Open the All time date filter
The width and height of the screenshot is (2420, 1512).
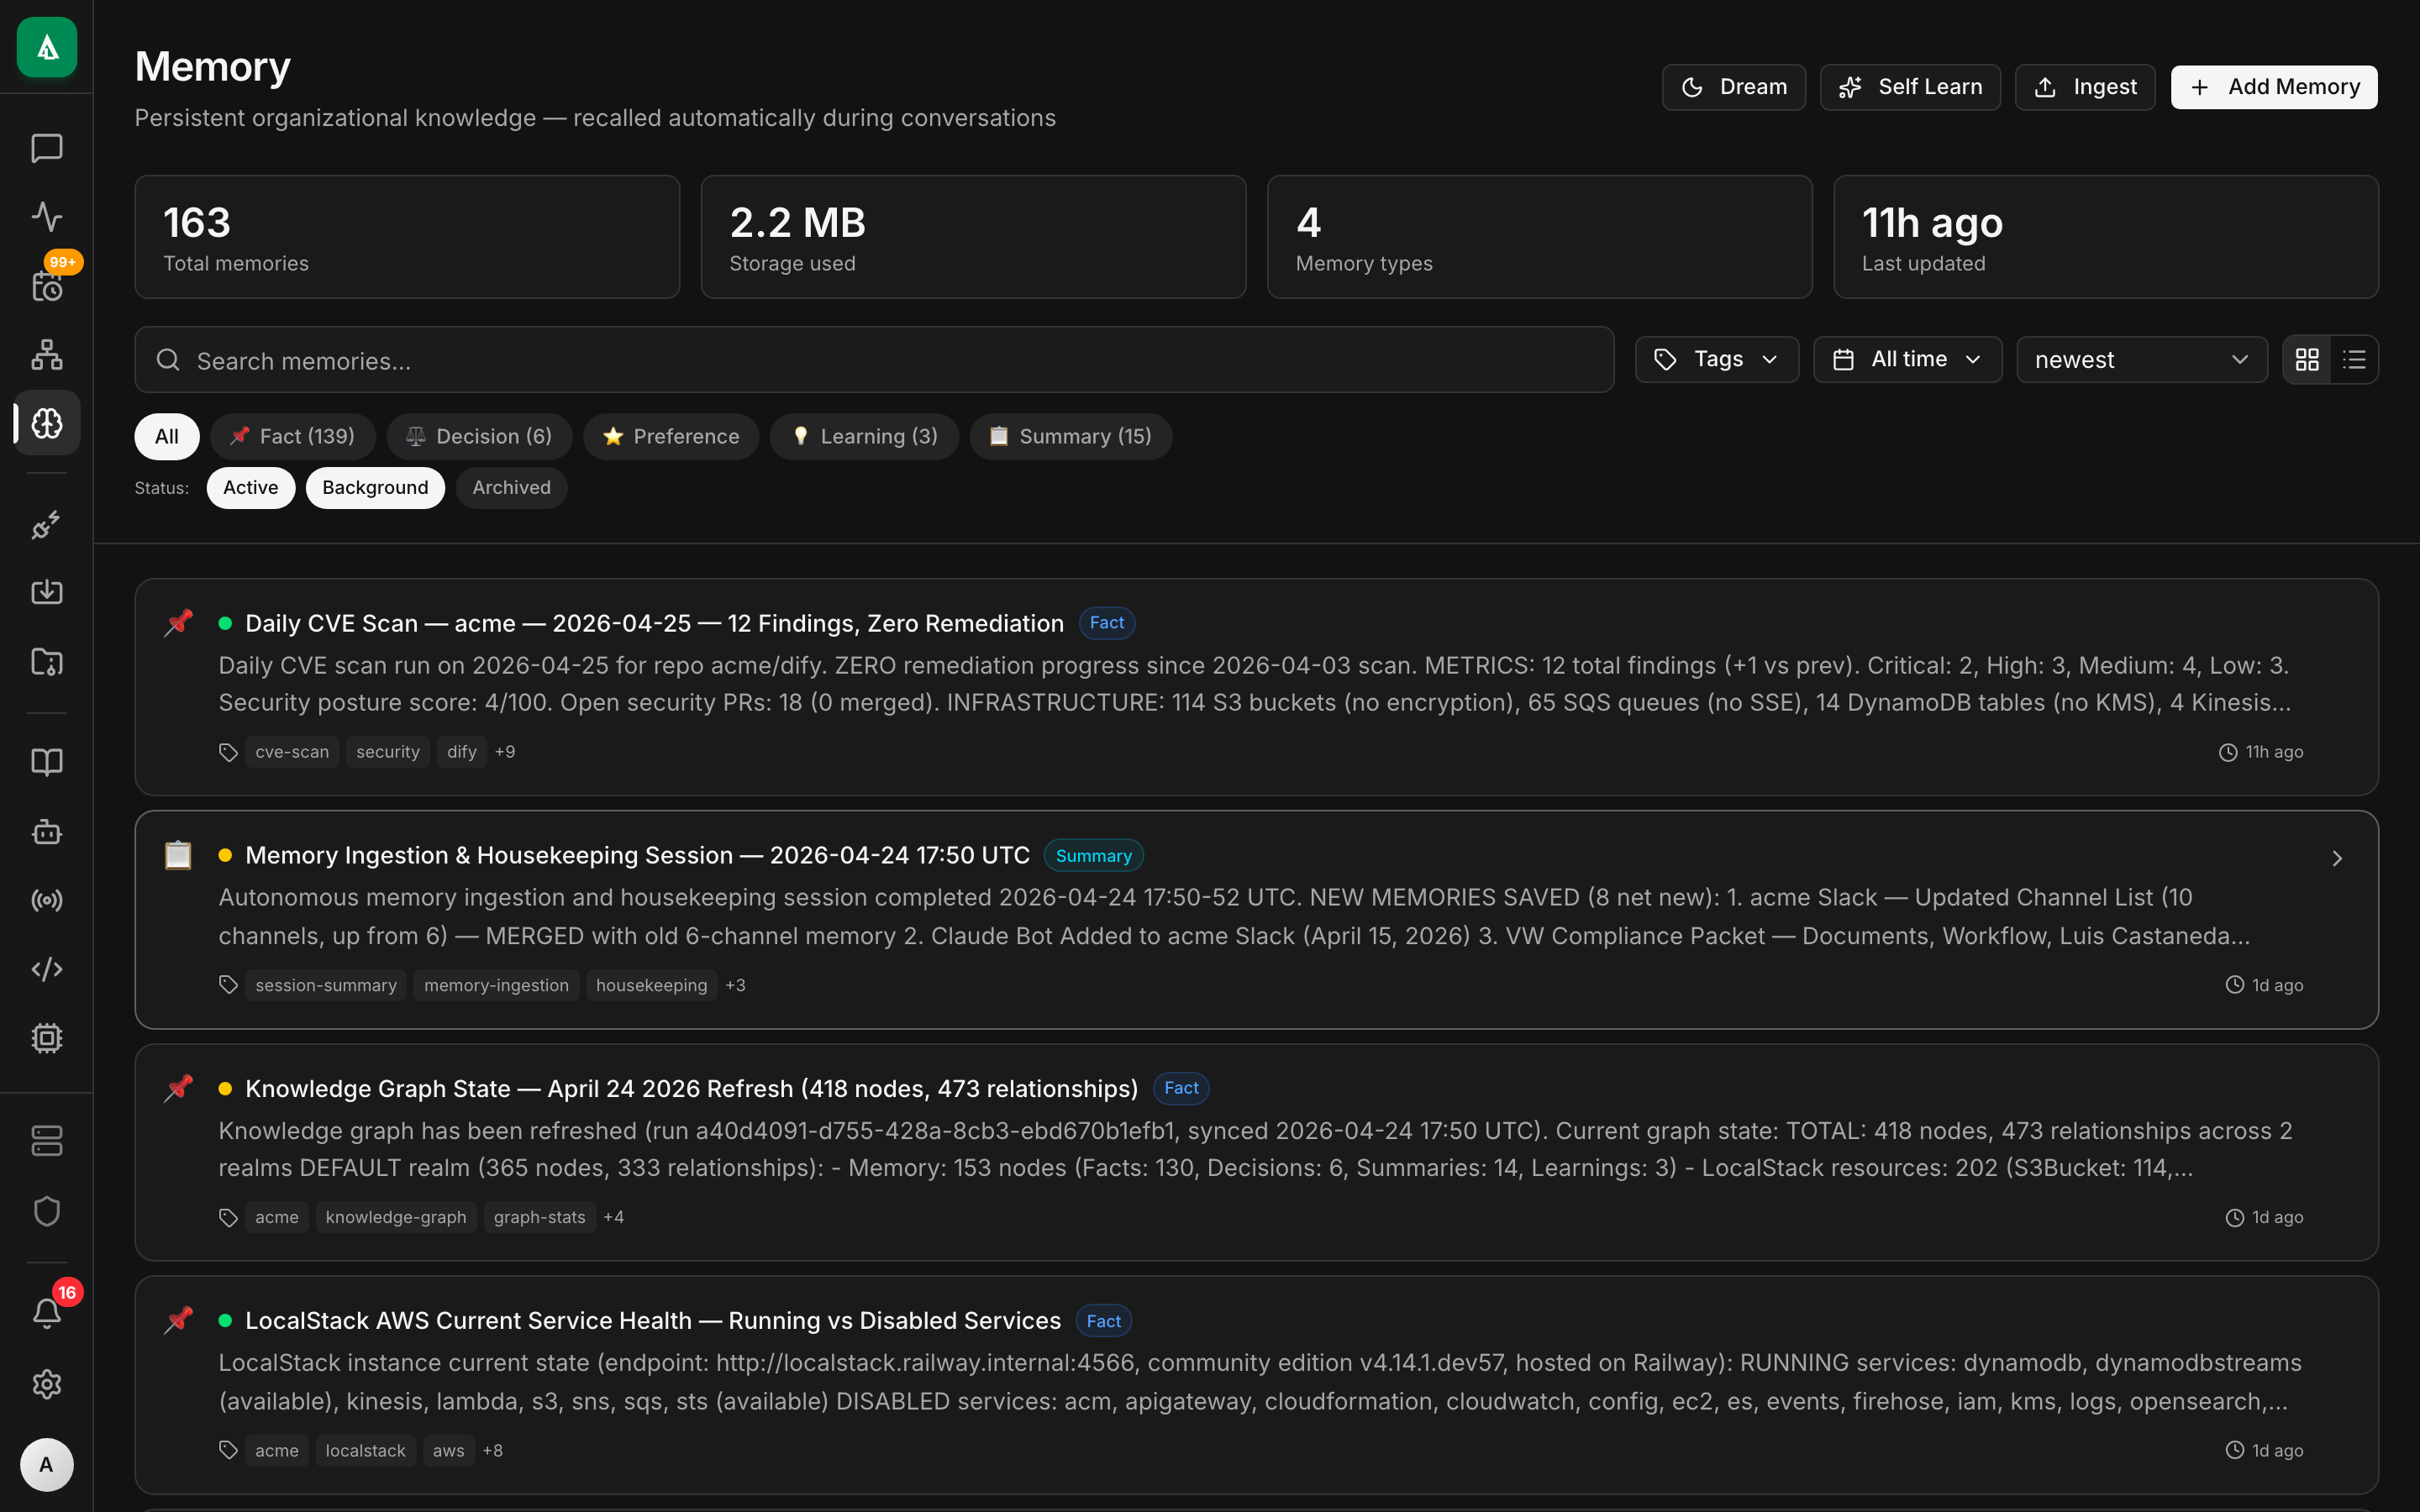point(1907,359)
